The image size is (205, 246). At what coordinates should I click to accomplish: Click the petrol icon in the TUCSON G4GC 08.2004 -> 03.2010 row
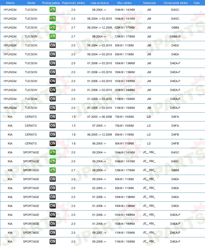point(52,19)
